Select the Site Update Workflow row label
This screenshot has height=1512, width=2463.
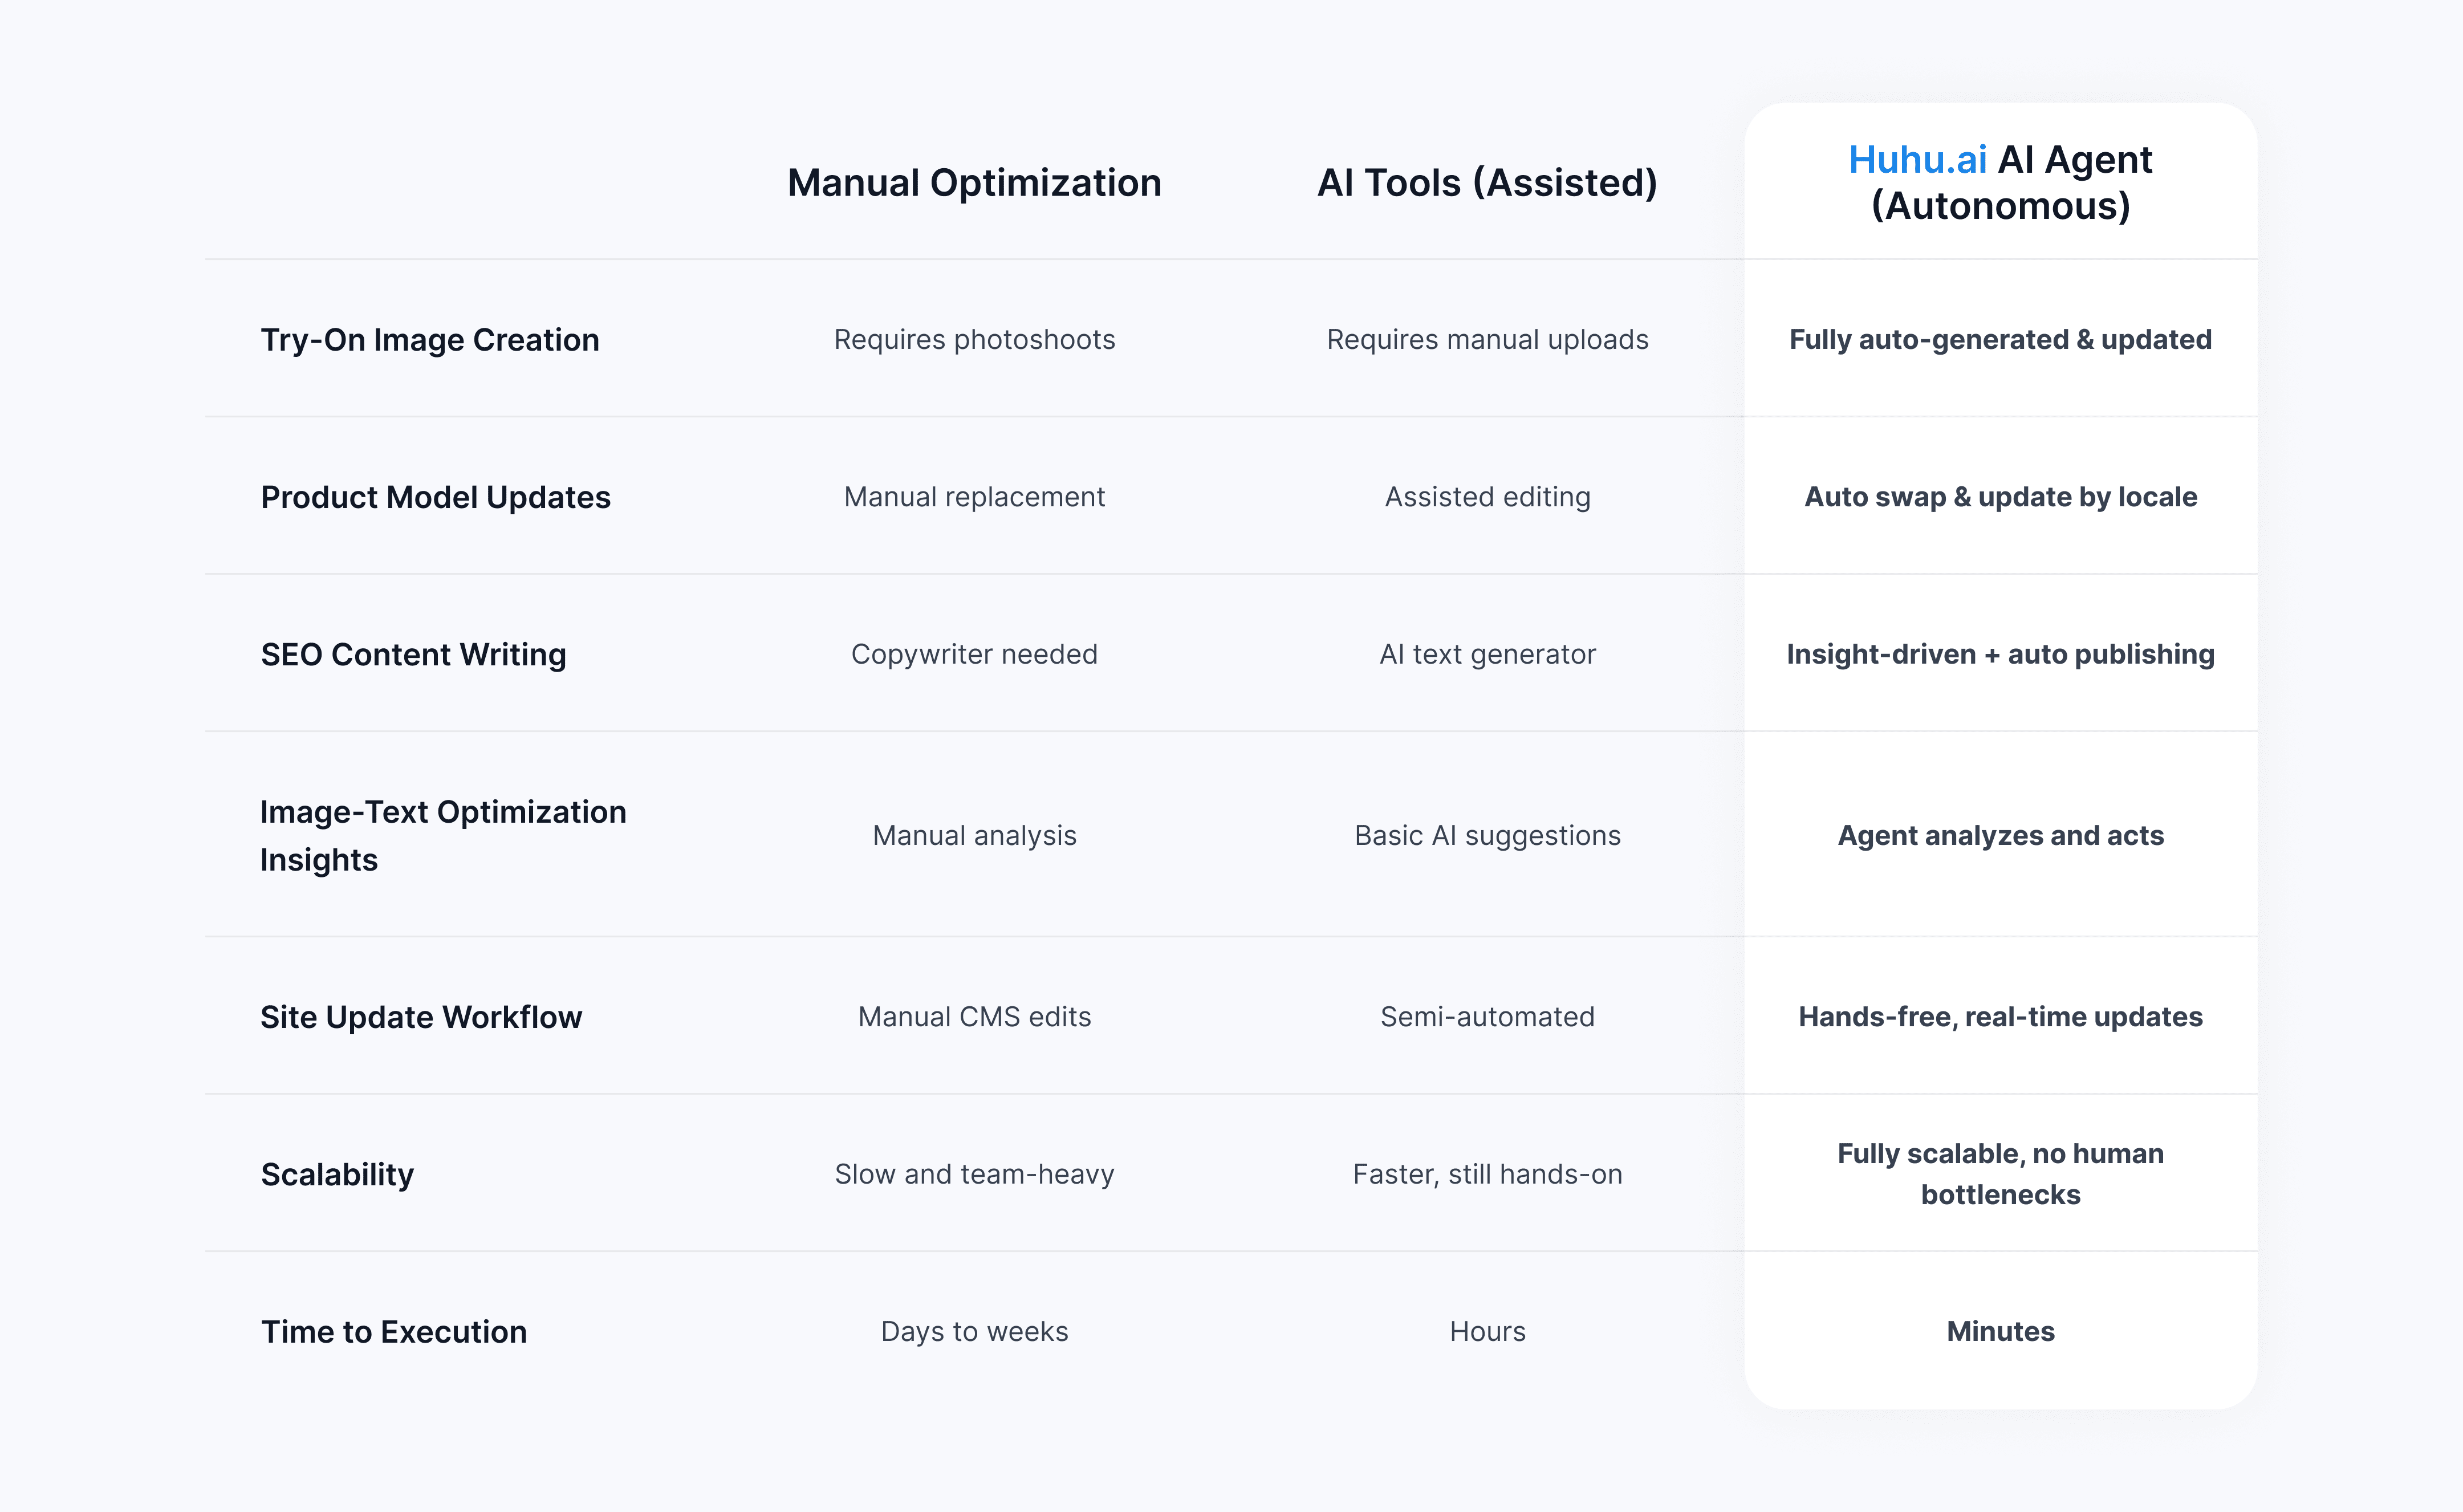pyautogui.click(x=421, y=1017)
